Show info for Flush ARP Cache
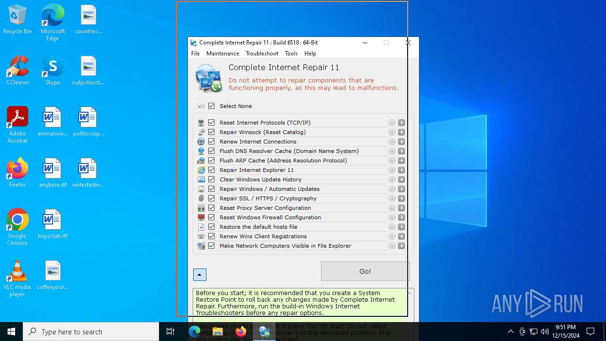 point(392,161)
